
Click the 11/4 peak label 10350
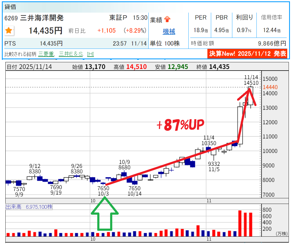209,143
